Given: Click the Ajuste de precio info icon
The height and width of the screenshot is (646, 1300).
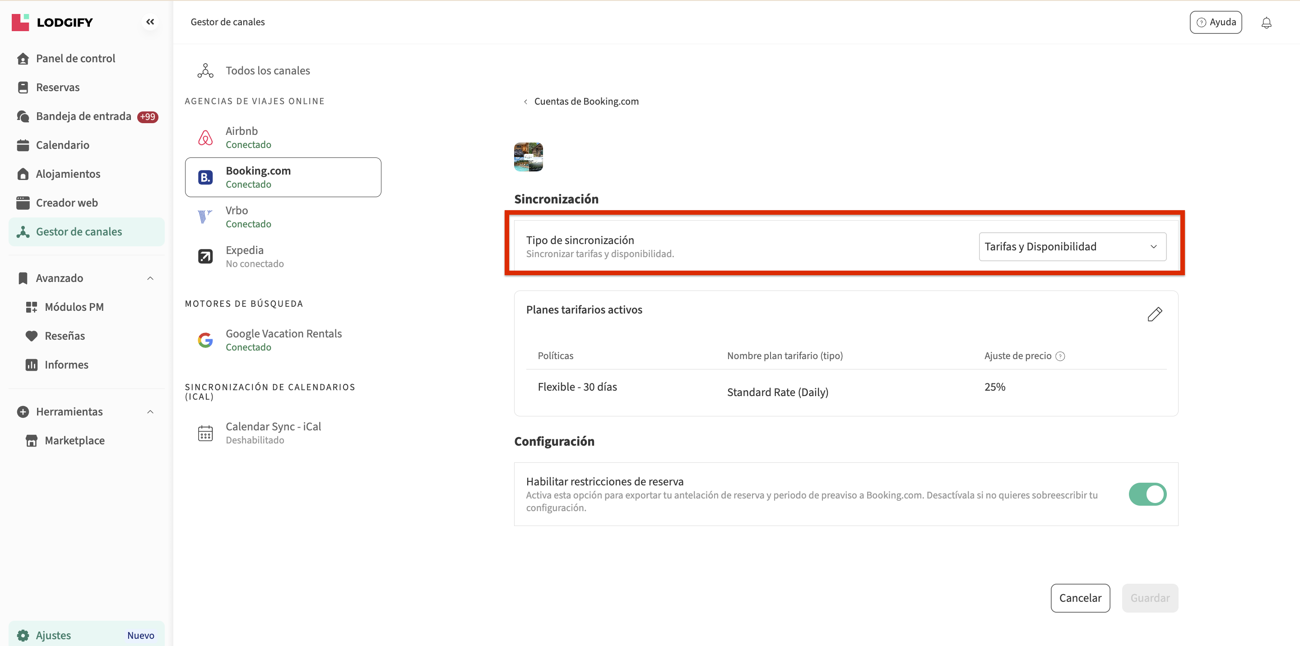Looking at the screenshot, I should click(x=1060, y=356).
